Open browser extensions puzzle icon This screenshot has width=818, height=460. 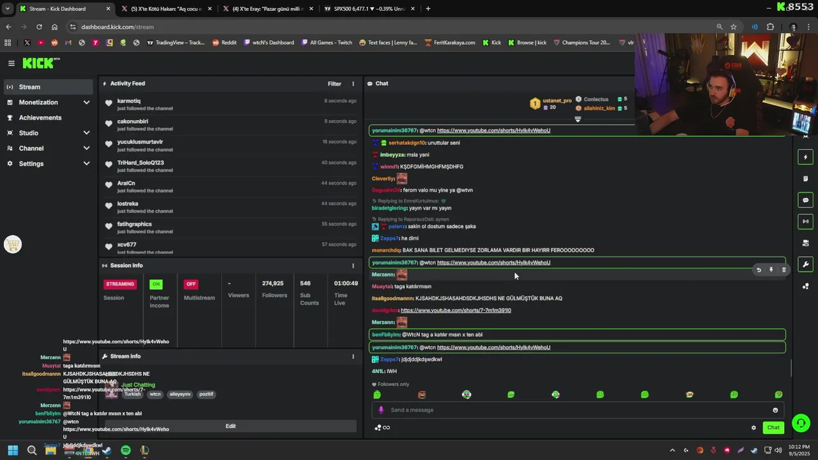click(770, 27)
